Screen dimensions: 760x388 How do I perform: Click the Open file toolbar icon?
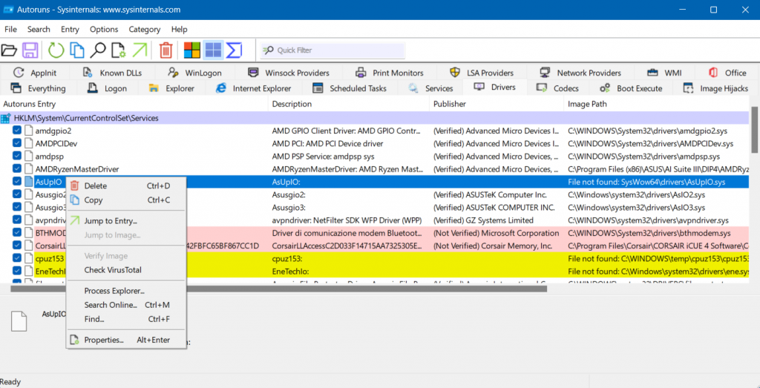click(9, 50)
